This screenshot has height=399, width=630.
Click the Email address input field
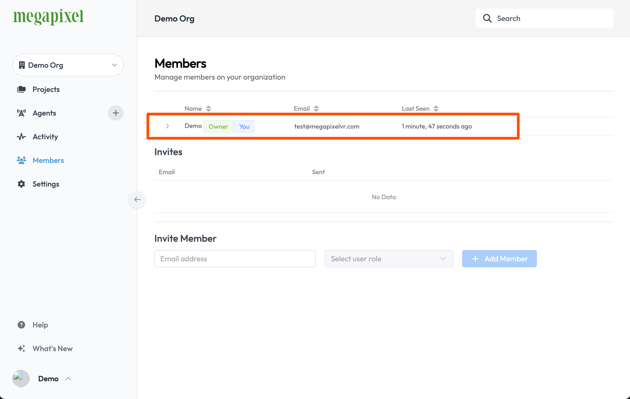[x=235, y=258]
